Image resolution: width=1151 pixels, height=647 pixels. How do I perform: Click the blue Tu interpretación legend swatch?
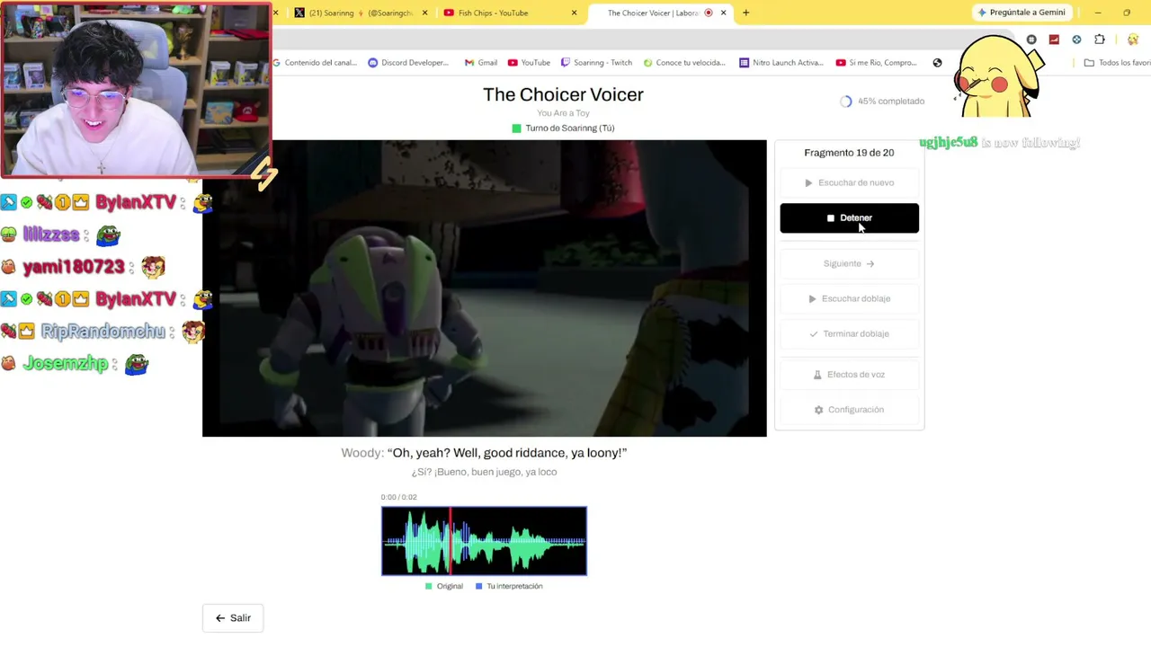tap(478, 586)
